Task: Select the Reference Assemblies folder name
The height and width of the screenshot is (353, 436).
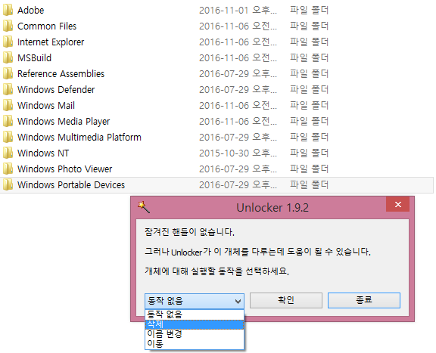Action: pos(61,73)
